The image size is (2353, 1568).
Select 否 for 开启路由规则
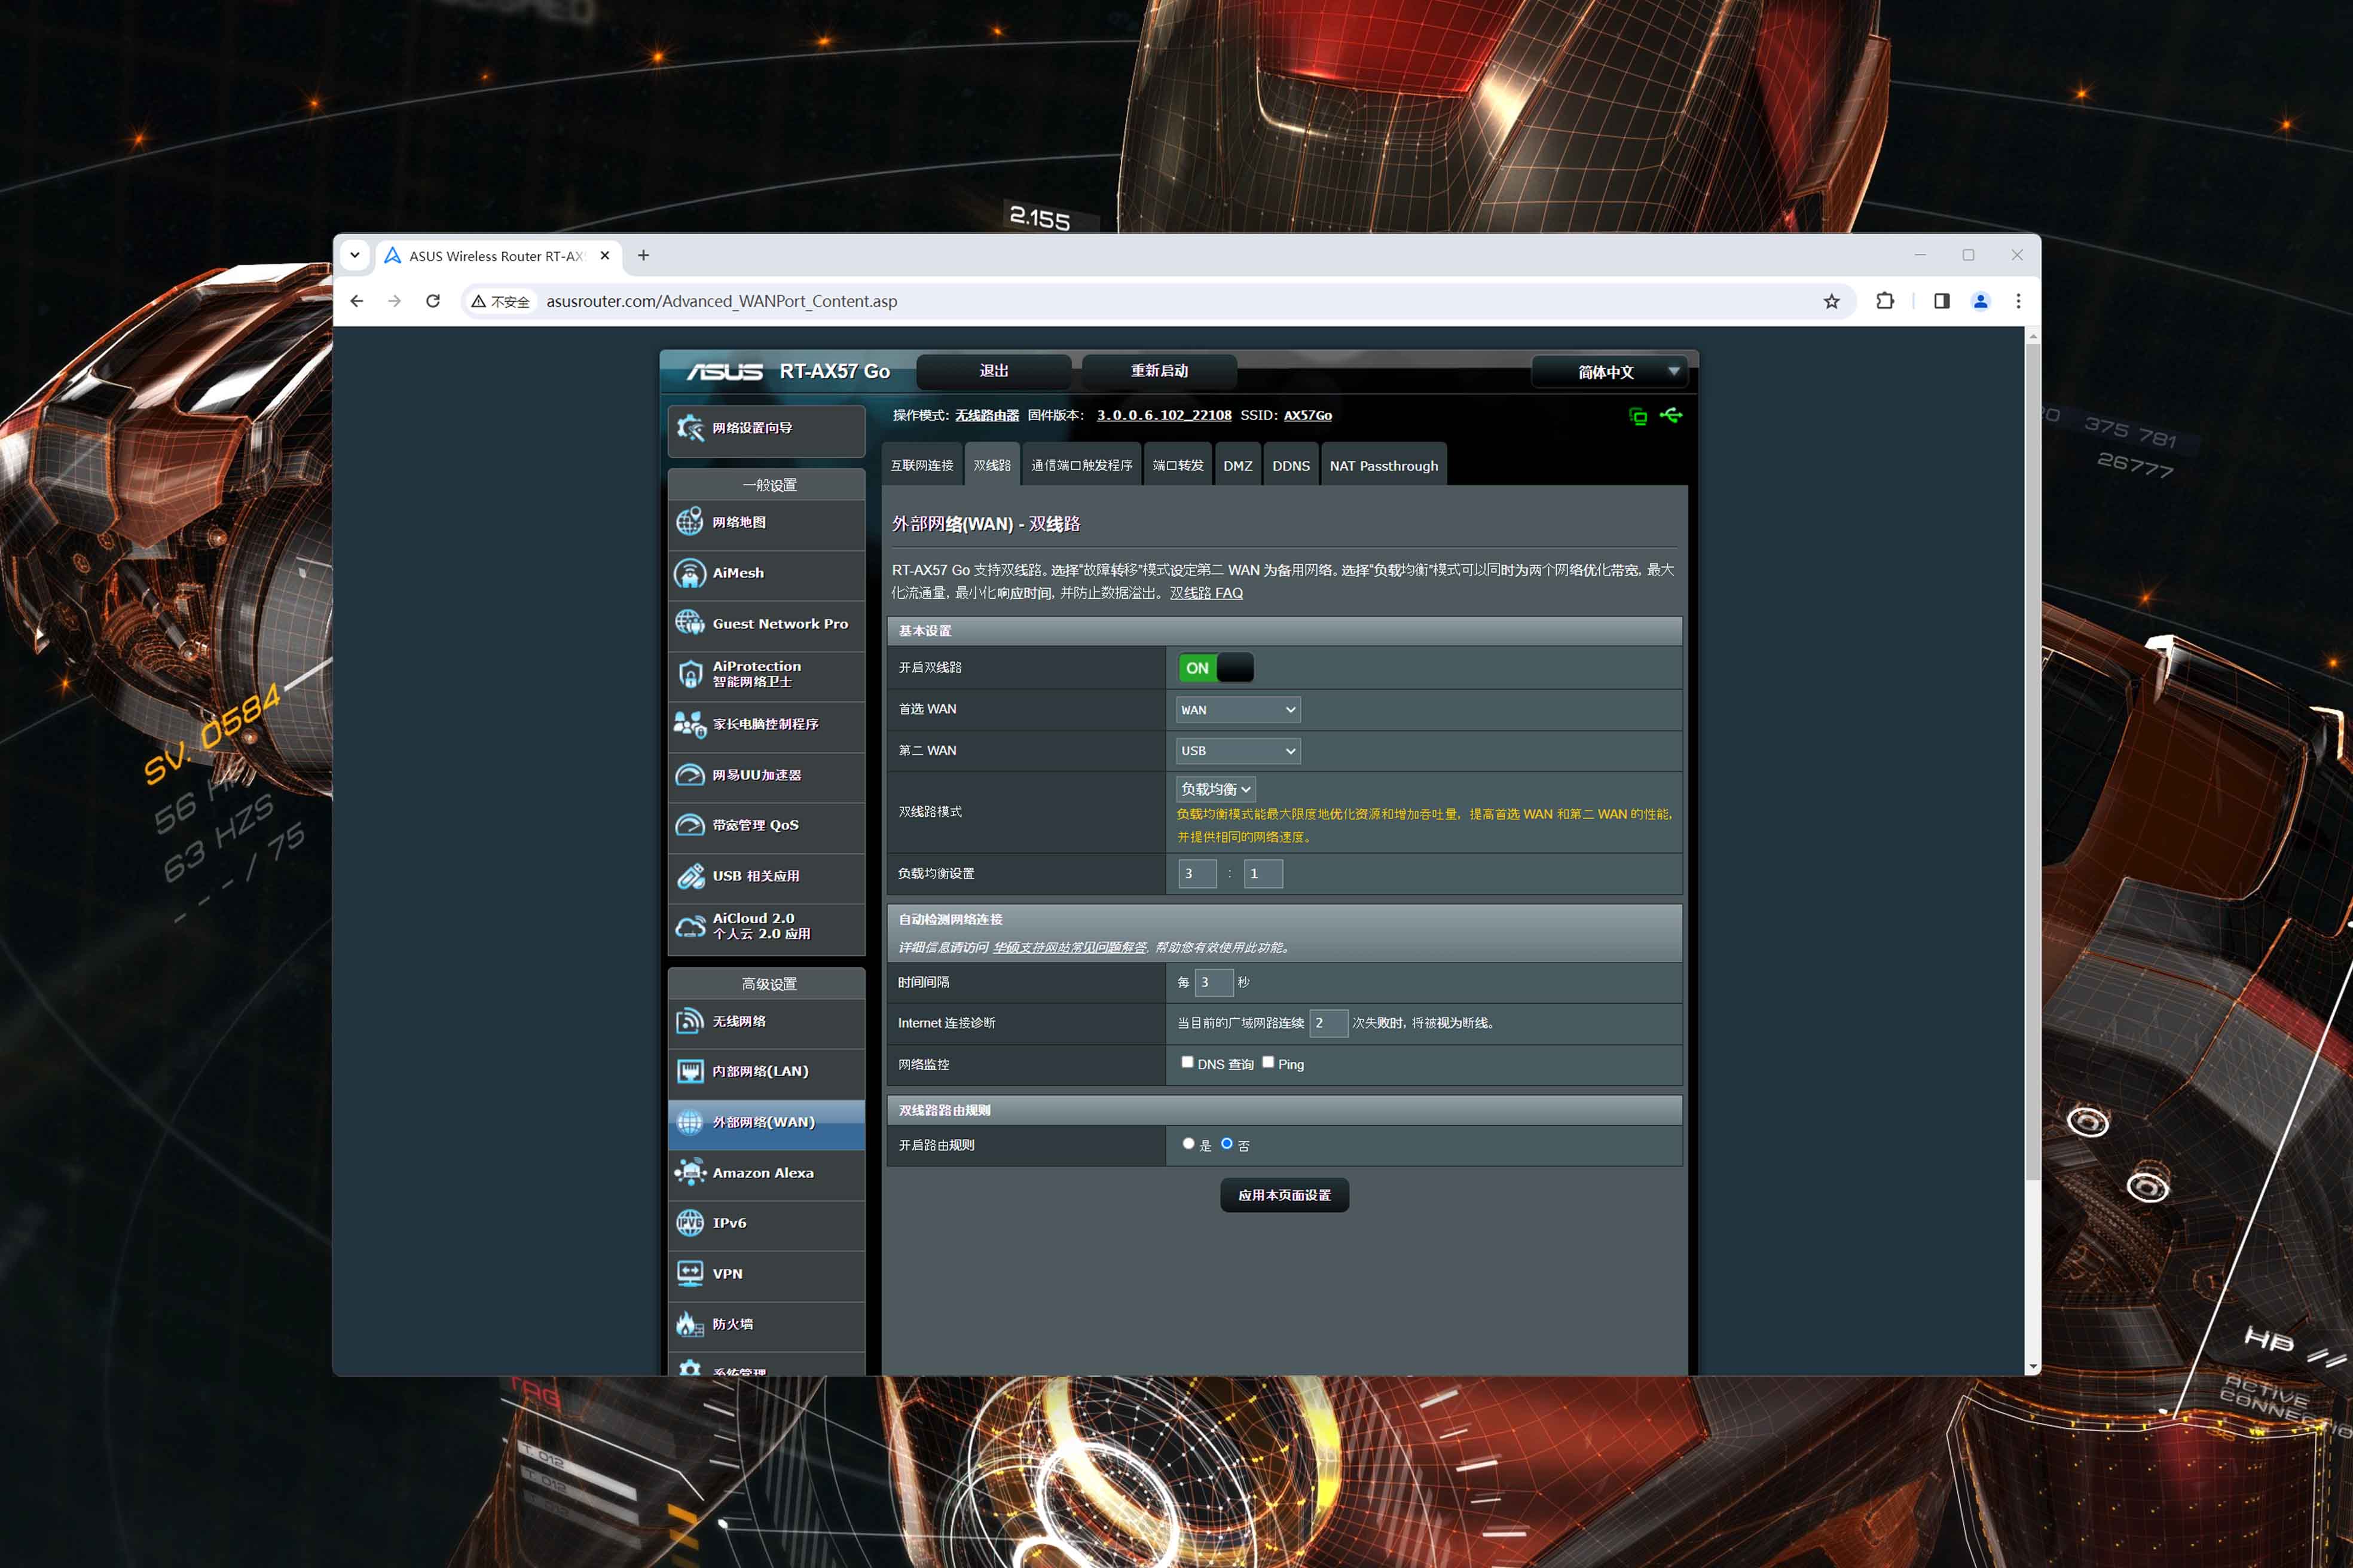point(1227,1143)
